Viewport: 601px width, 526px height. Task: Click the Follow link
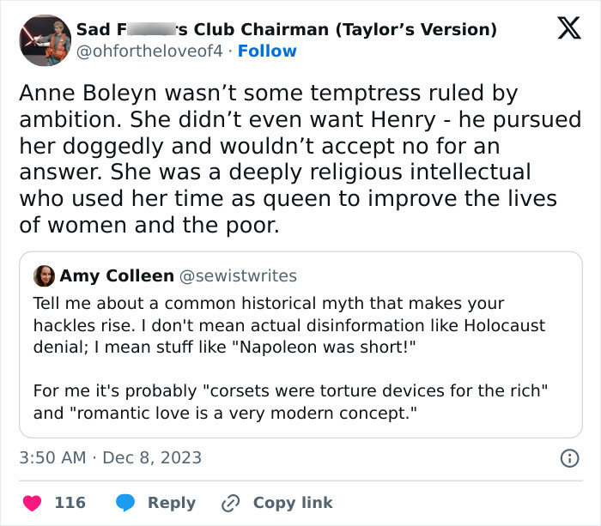tap(267, 51)
